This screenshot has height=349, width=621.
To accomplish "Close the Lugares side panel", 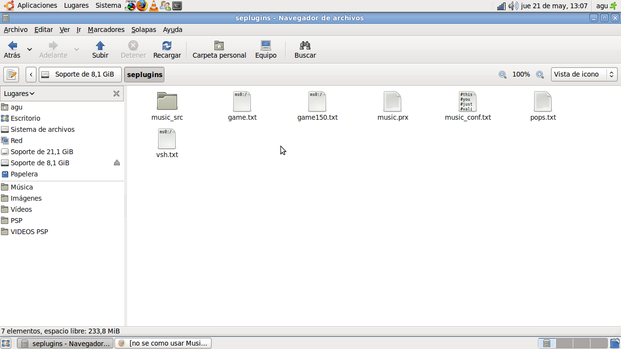I will (x=116, y=94).
